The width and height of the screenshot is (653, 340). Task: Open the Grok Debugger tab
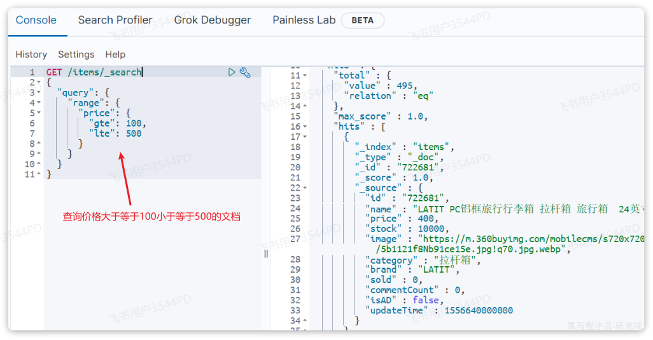(x=213, y=20)
